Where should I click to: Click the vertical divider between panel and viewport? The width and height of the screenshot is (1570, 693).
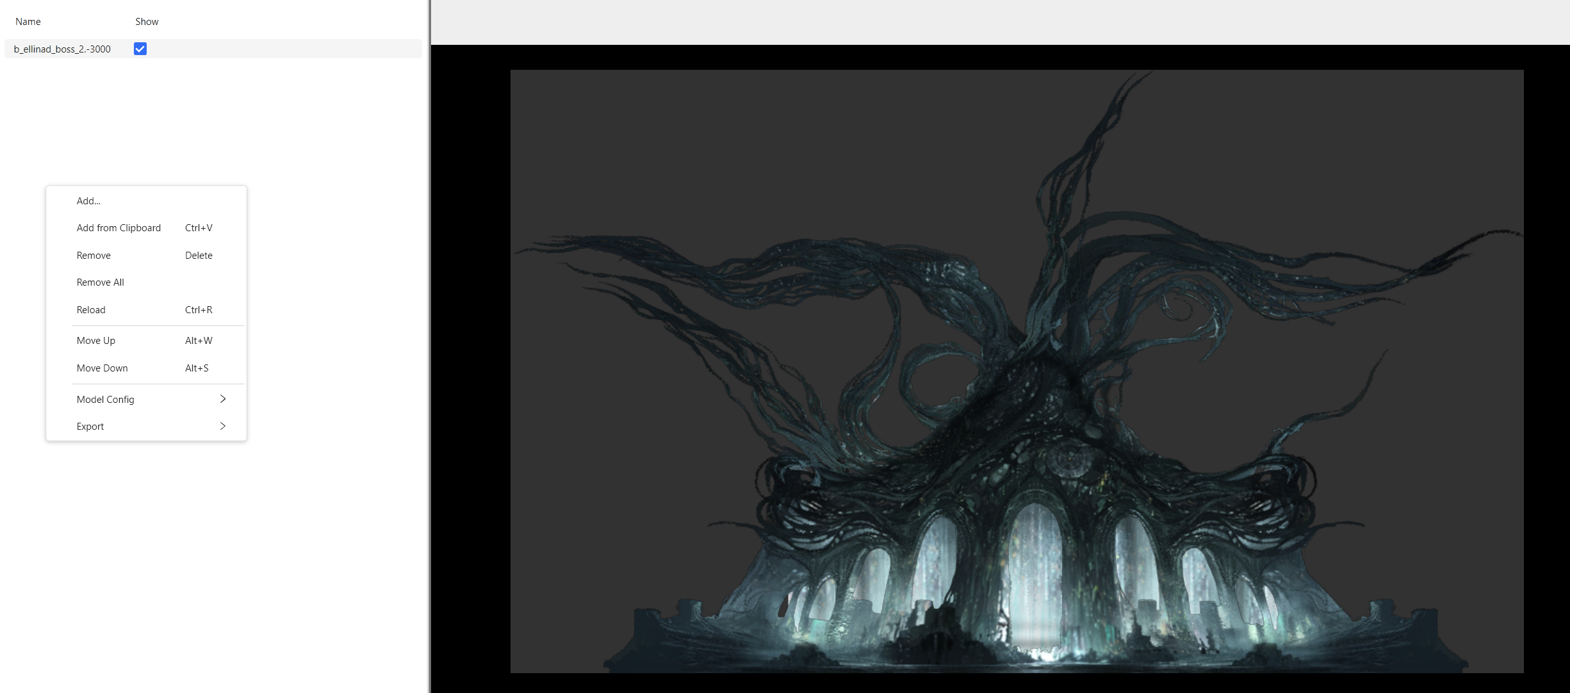pyautogui.click(x=429, y=346)
